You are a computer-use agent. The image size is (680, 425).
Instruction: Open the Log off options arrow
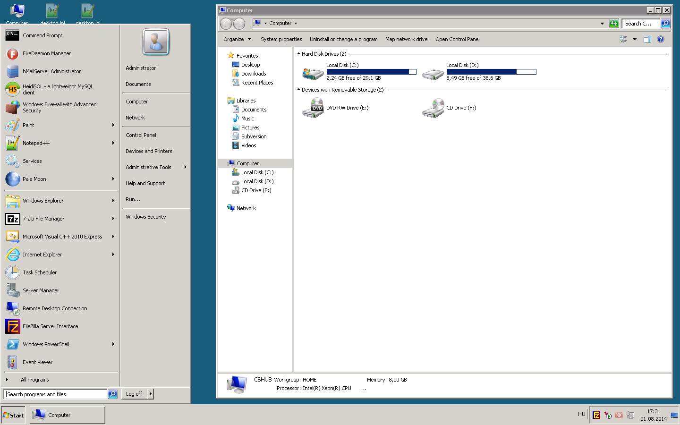(151, 394)
